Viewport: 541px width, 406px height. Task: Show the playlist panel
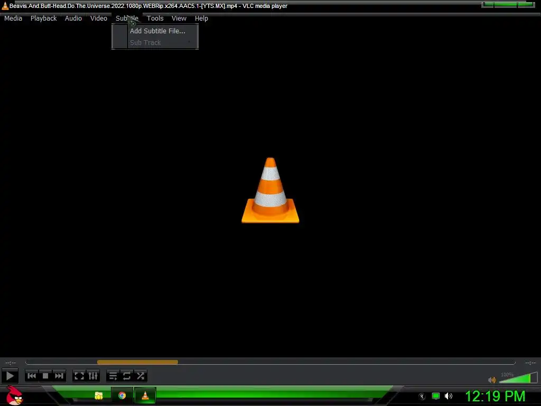click(x=113, y=376)
